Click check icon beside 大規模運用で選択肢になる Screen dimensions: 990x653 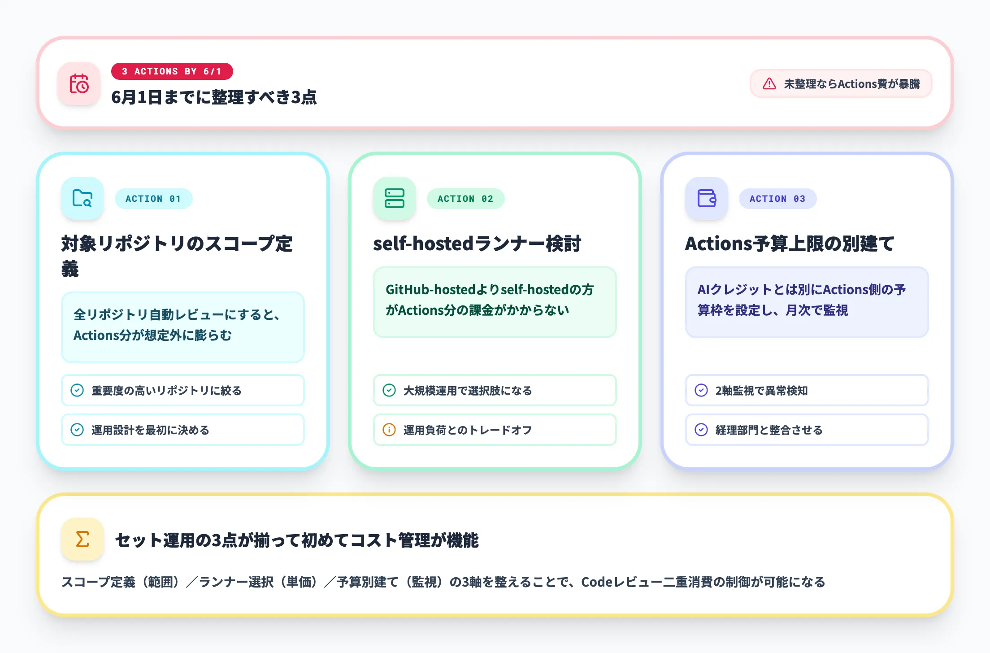tap(389, 390)
